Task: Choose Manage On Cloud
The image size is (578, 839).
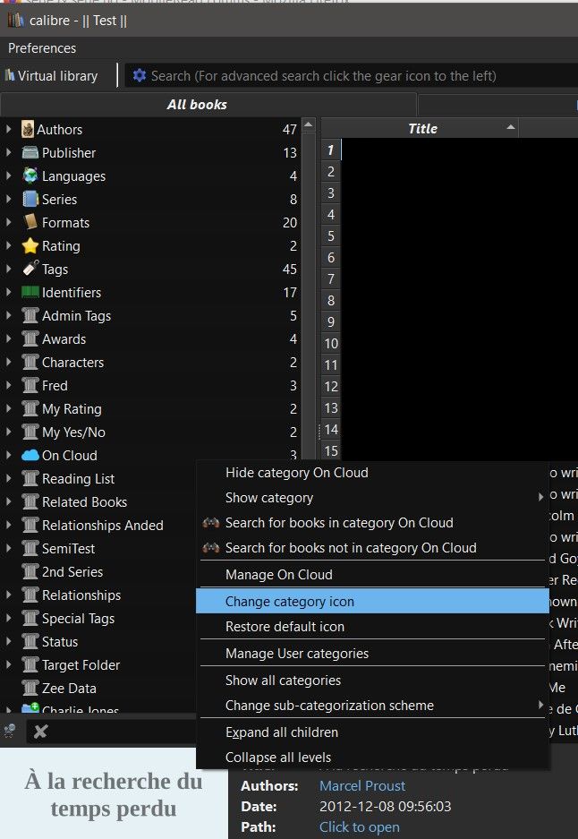Action: coord(373,575)
